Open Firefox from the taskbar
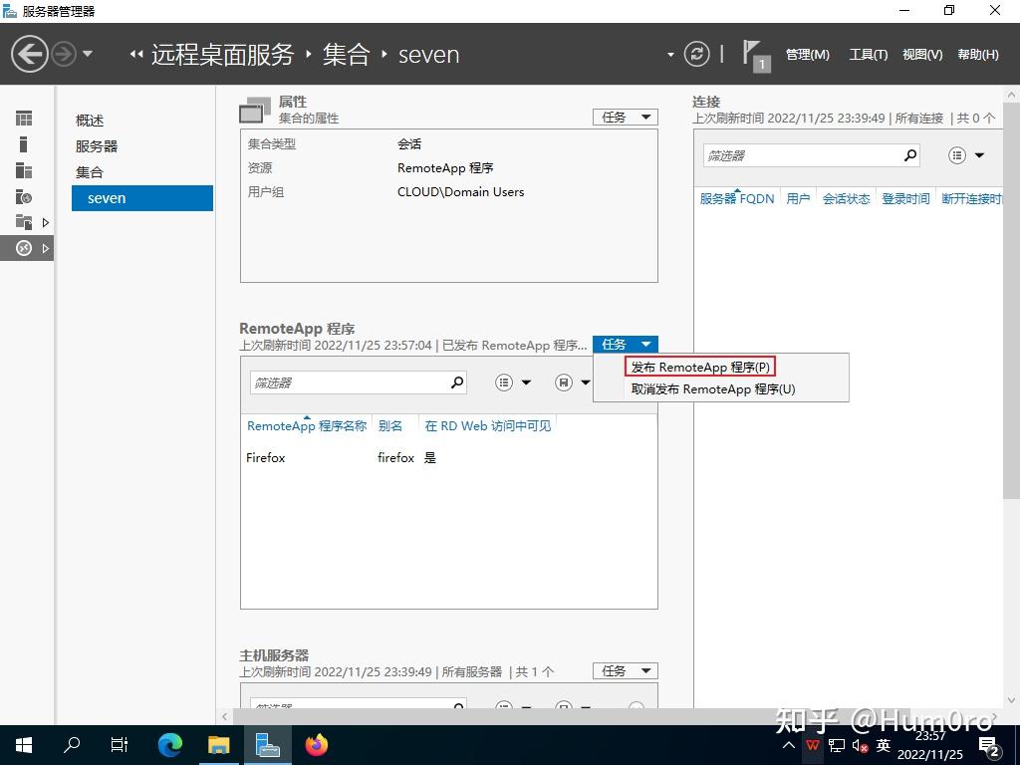This screenshot has width=1020, height=765. 317,745
